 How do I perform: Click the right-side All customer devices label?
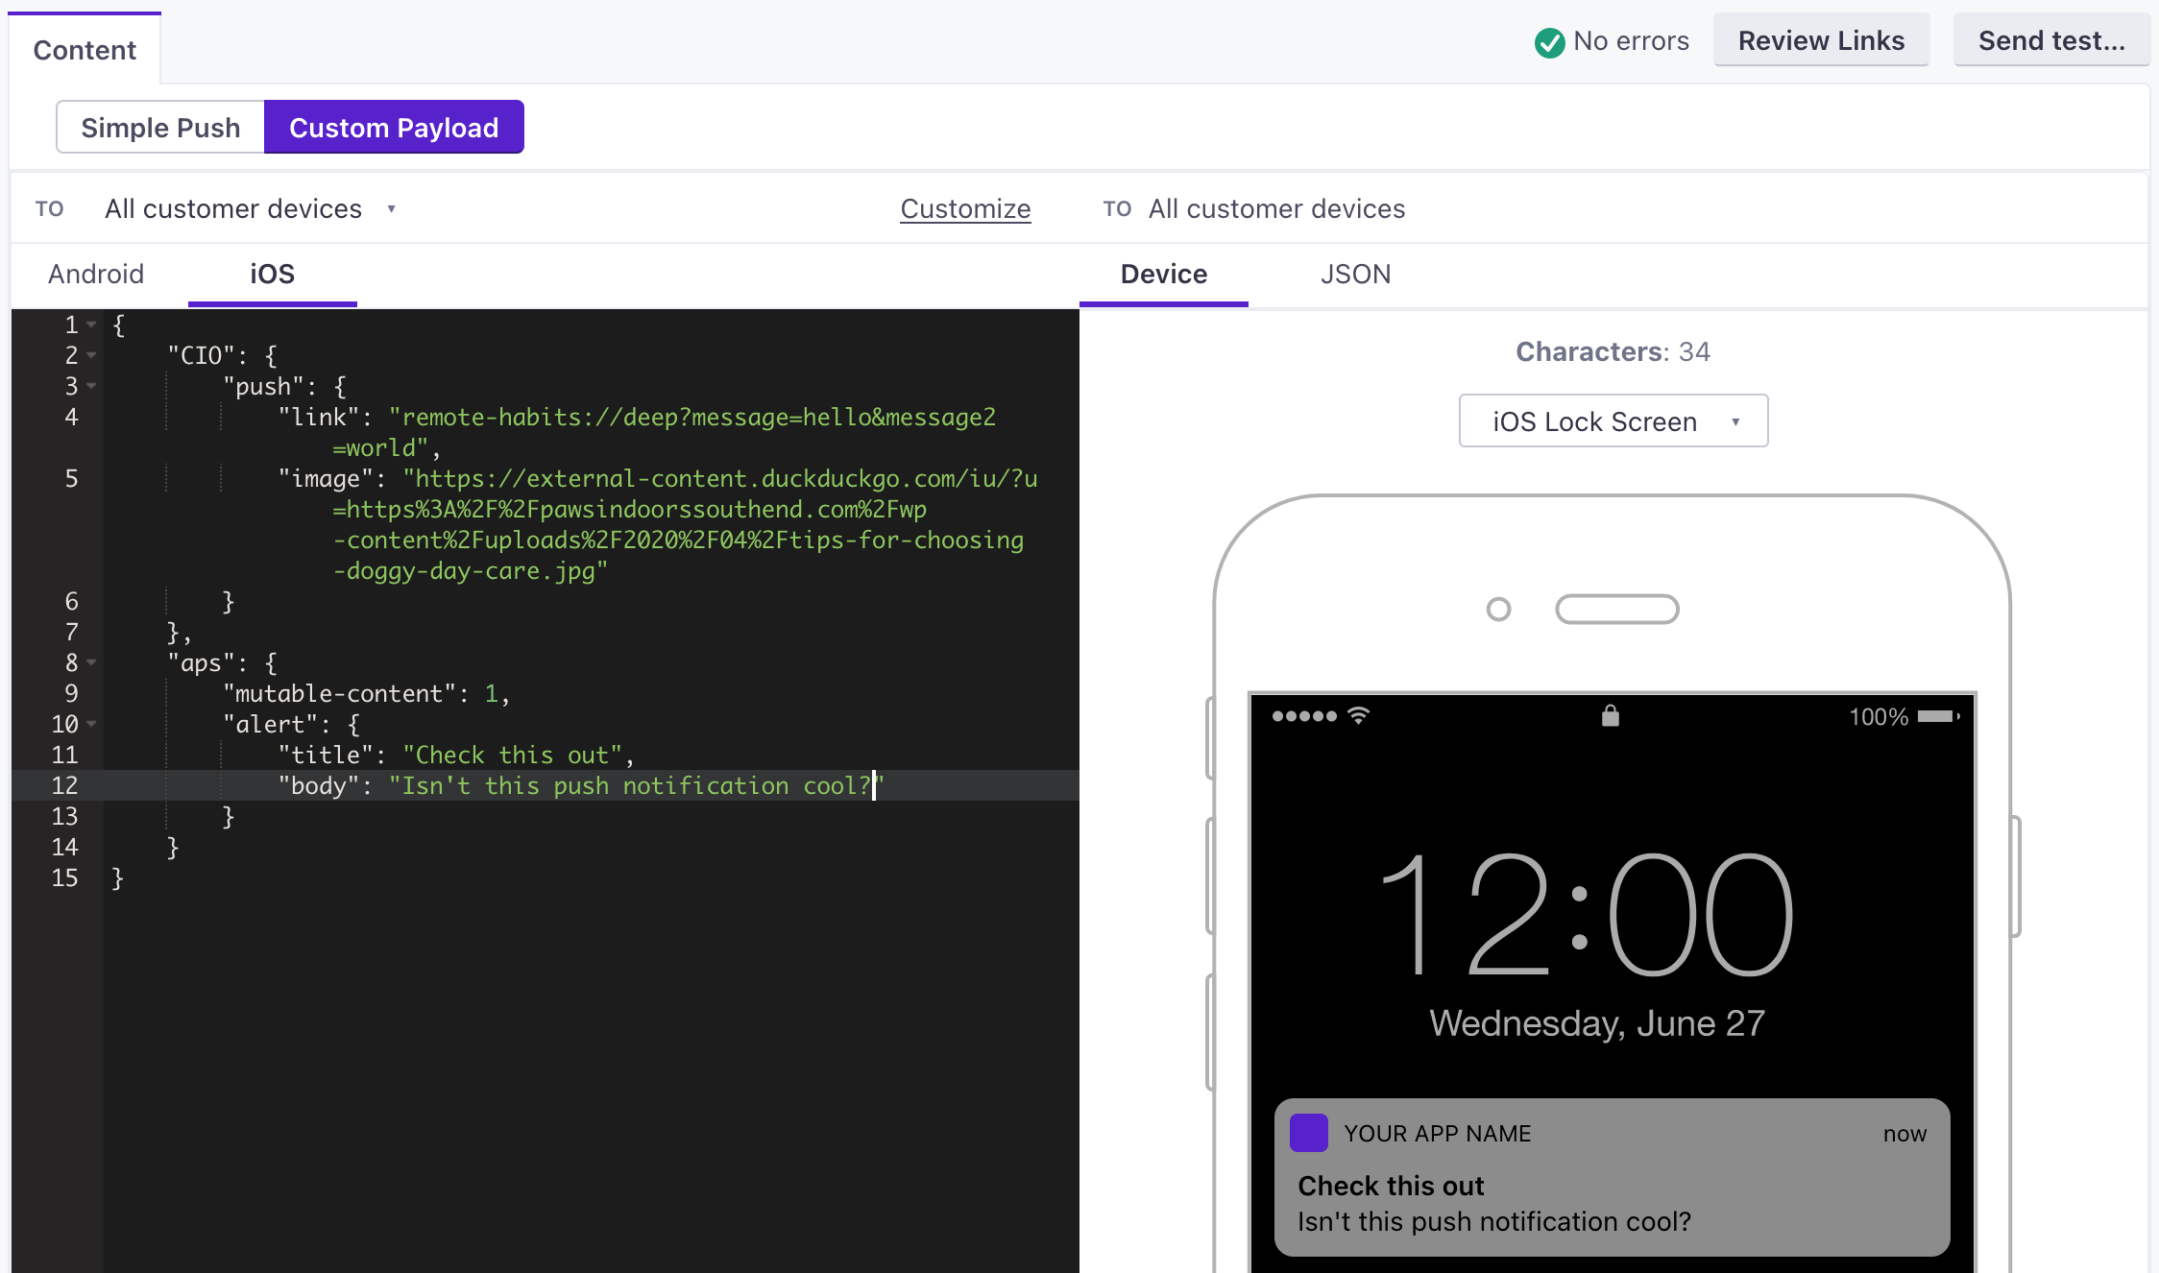pos(1276,208)
